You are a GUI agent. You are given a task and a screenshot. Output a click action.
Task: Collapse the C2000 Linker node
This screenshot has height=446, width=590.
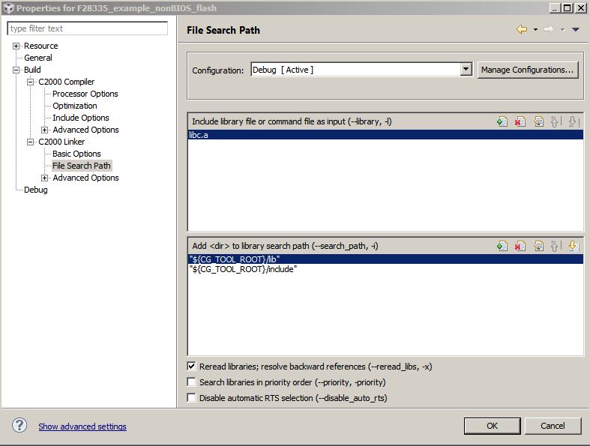tap(30, 142)
